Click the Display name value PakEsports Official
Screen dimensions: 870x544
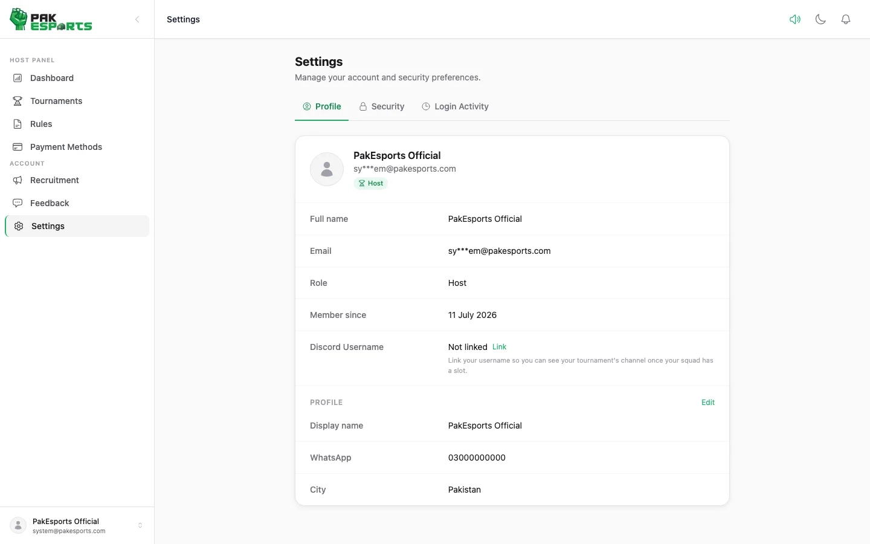[485, 426]
